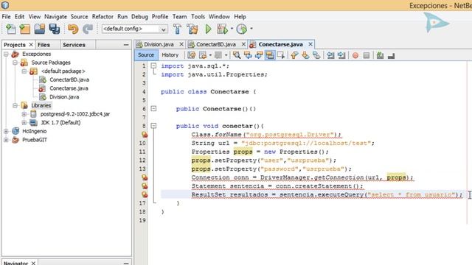472x265 pixels.
Task: Switch to the Files panel tab
Action: click(44, 45)
